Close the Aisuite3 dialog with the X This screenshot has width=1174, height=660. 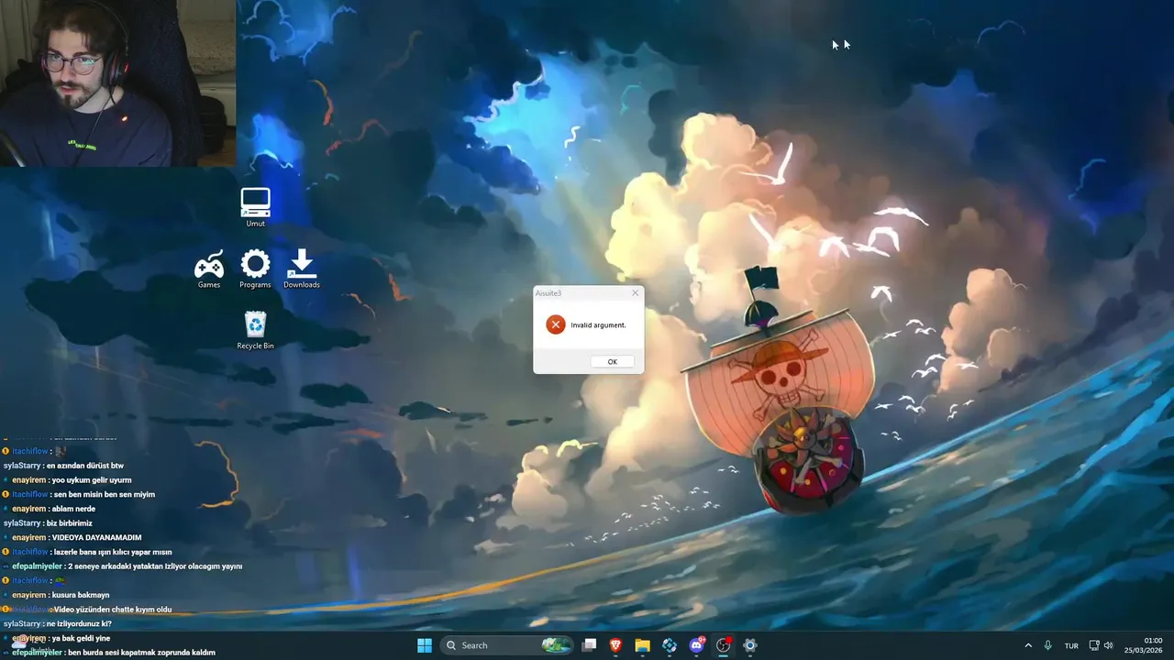tap(635, 292)
